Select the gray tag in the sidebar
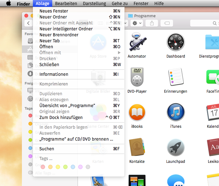 tap(30, 164)
